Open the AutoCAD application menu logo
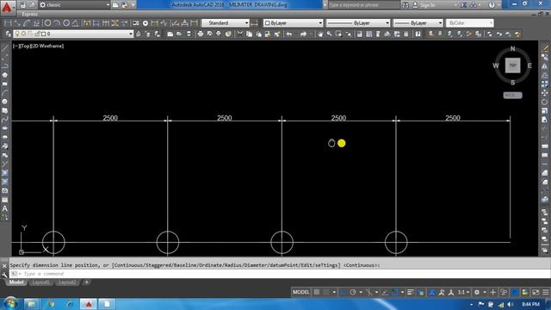This screenshot has height=310, width=551. [x=7, y=7]
